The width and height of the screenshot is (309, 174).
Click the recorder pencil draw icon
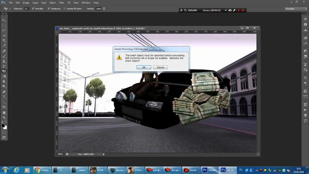coord(234,10)
